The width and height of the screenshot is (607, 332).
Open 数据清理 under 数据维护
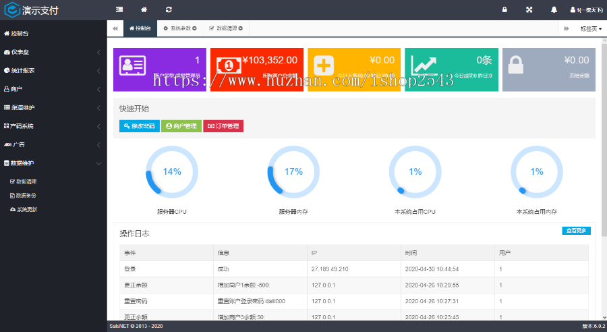23,182
